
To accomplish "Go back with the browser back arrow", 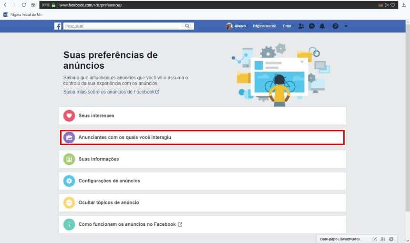I will pyautogui.click(x=5, y=5).
